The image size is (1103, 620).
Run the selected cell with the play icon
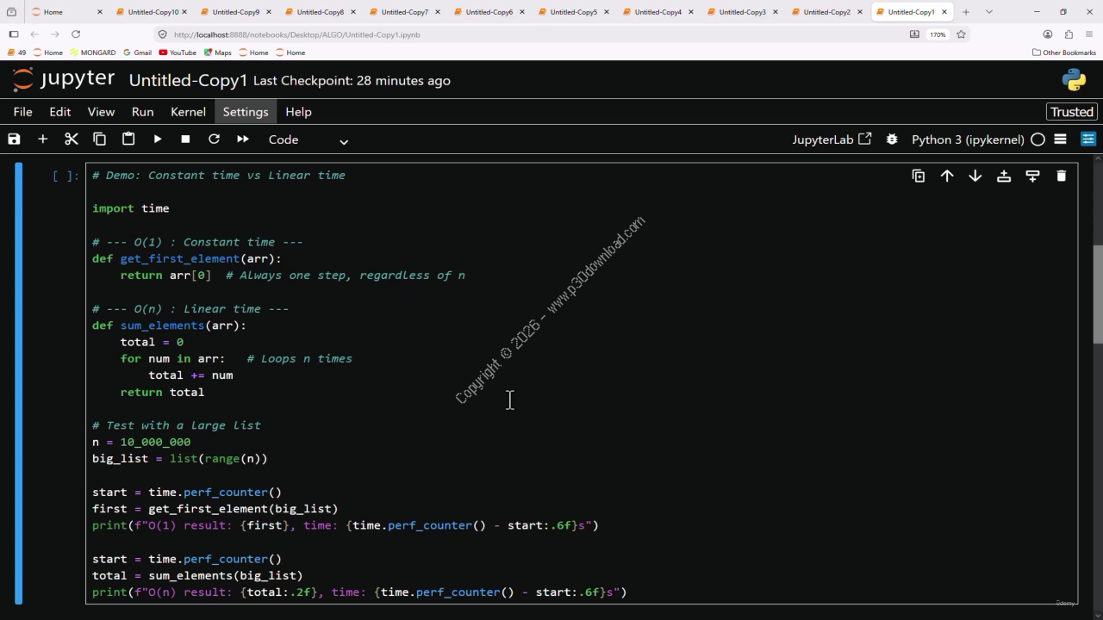tap(158, 139)
